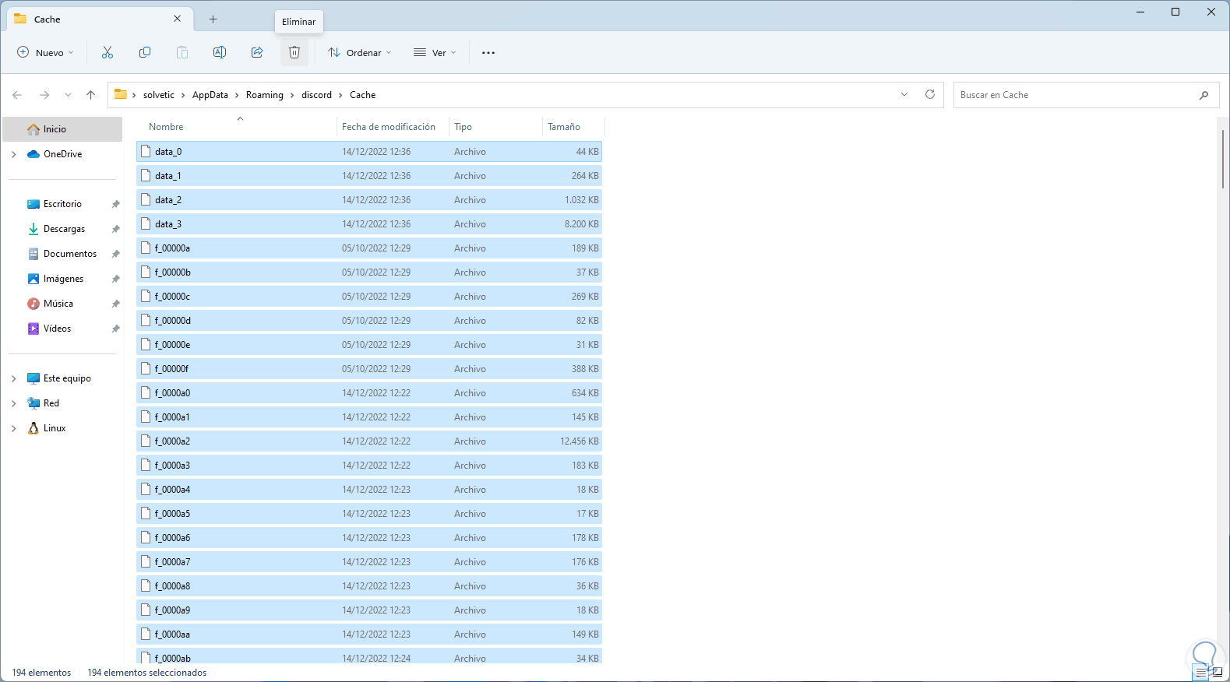Open recent locations dropdown arrow
This screenshot has height=682, width=1230.
click(68, 95)
